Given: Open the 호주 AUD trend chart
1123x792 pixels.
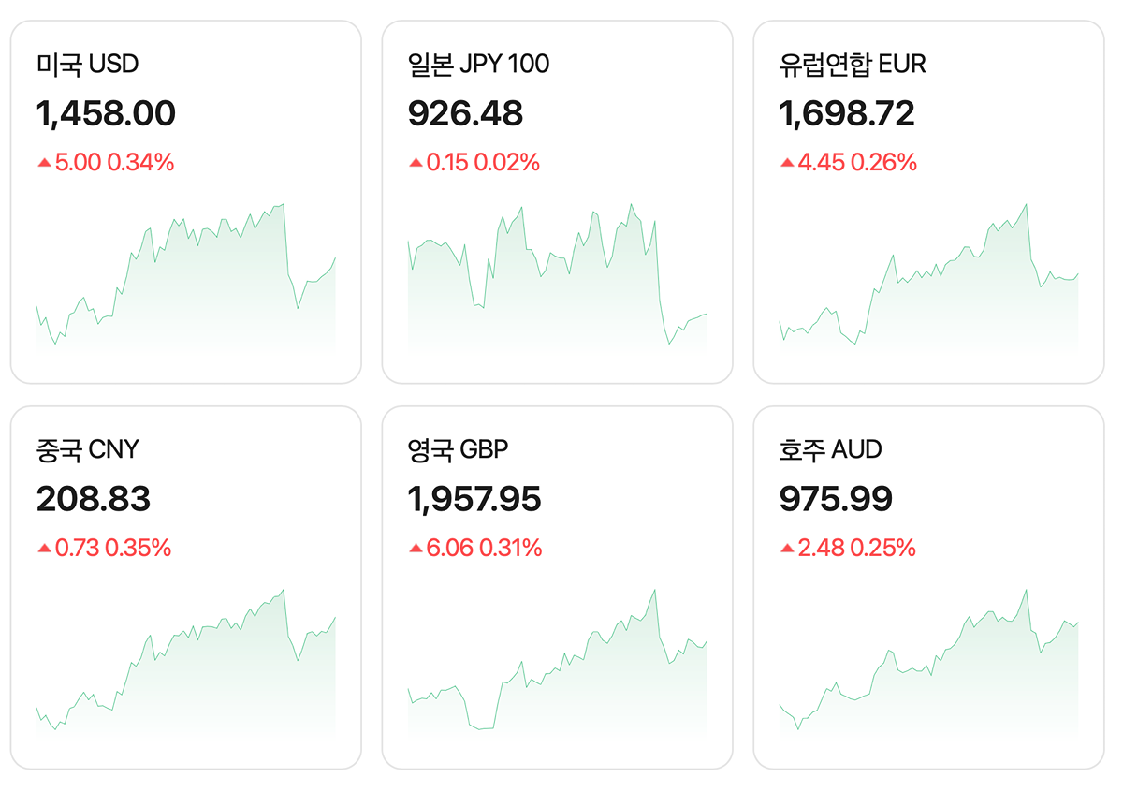Looking at the screenshot, I should pos(928,661).
